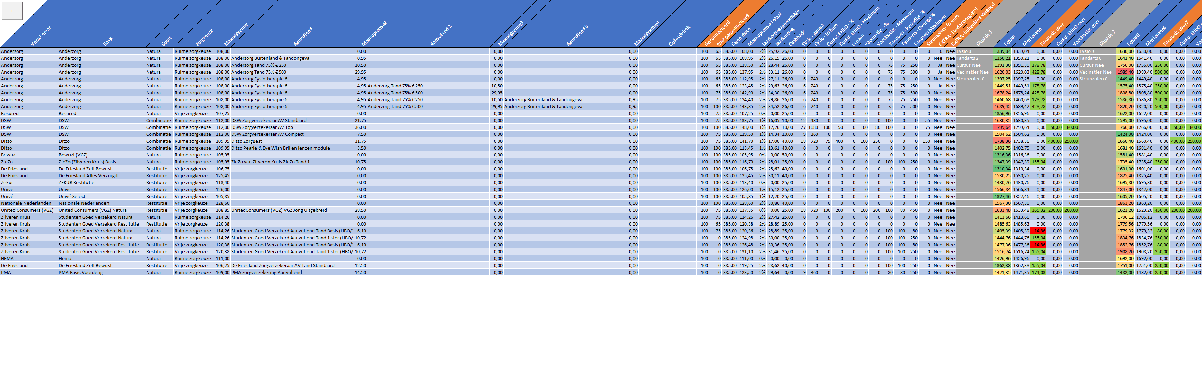The height and width of the screenshot is (390, 1202).
Task: Select the ZieZo Tand 1 aanvullend cell
Action: point(270,162)
